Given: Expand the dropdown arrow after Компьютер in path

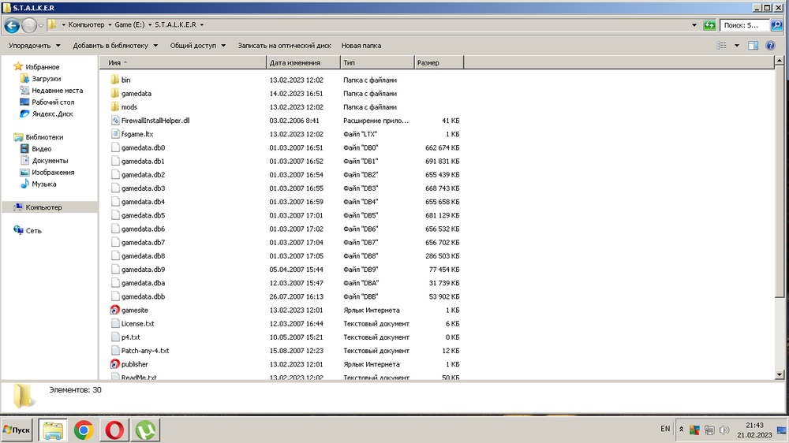Looking at the screenshot, I should click(110, 24).
